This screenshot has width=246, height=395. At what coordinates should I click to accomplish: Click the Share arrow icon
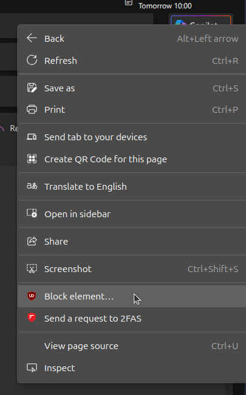click(32, 241)
